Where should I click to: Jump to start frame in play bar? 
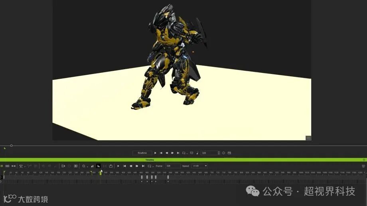(161, 153)
